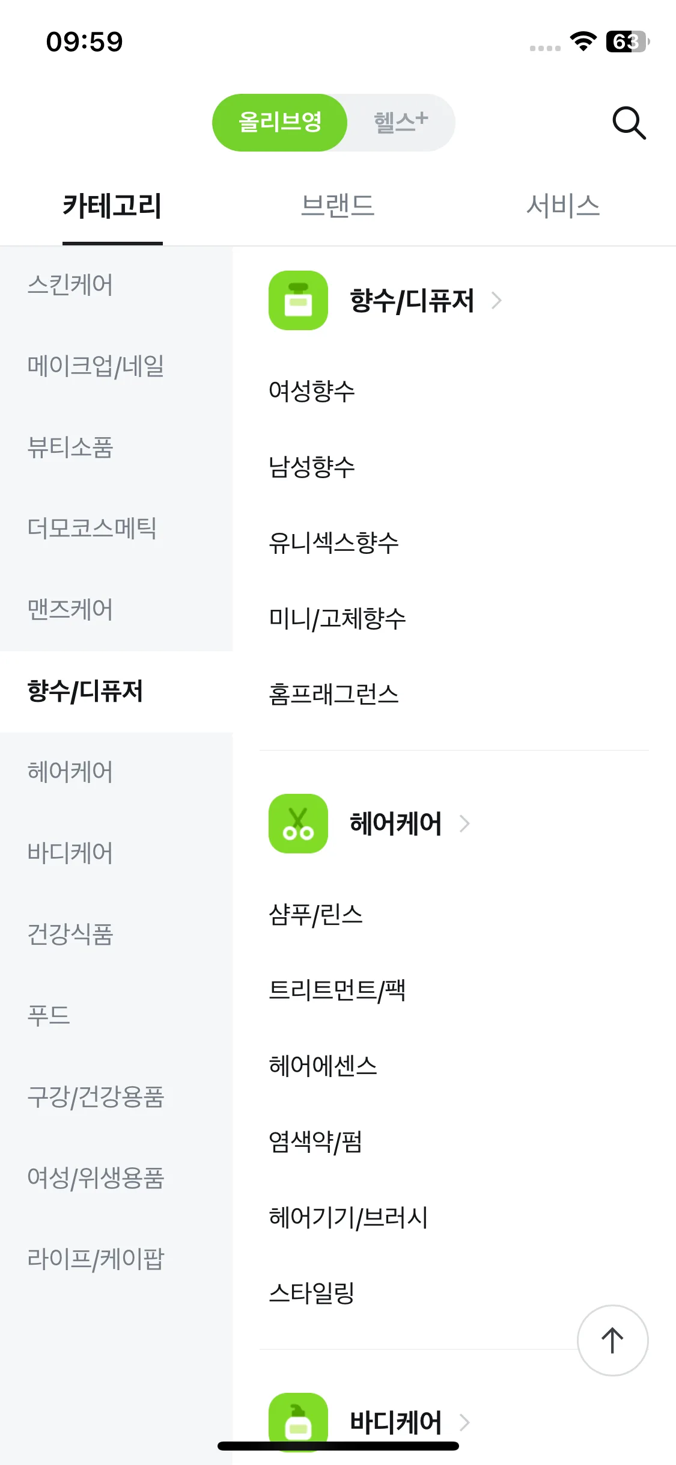Expand 향수/디퓨저 section chevron
The height and width of the screenshot is (1465, 676).
(x=496, y=300)
